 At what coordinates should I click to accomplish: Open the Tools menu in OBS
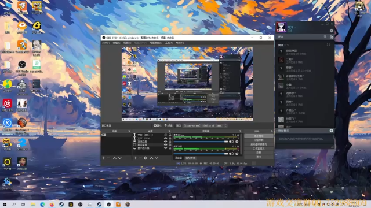[169, 43]
